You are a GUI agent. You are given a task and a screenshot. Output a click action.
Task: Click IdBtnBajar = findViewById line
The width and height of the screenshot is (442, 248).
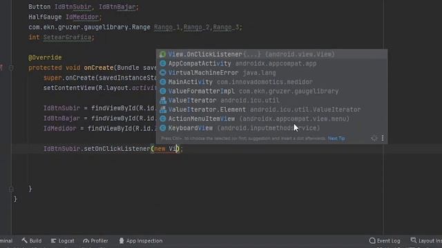click(99, 118)
